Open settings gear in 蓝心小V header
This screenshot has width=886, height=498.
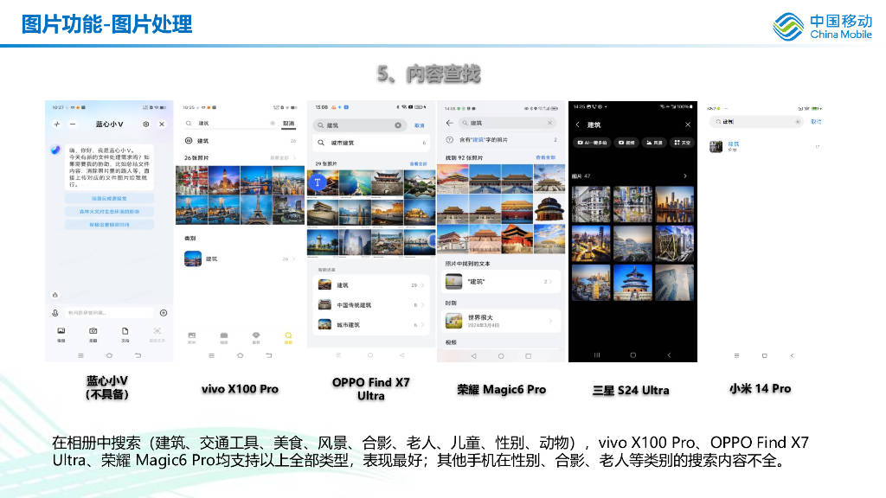145,124
